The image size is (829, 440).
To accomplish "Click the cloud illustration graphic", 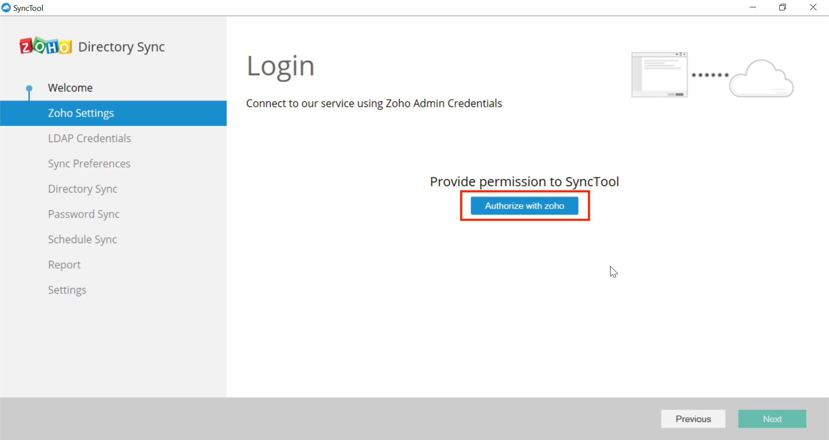I will coord(761,79).
